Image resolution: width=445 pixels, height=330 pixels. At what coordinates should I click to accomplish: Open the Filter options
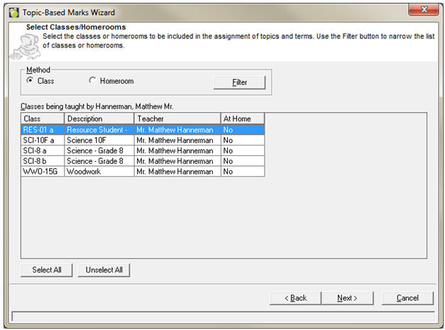coord(239,82)
